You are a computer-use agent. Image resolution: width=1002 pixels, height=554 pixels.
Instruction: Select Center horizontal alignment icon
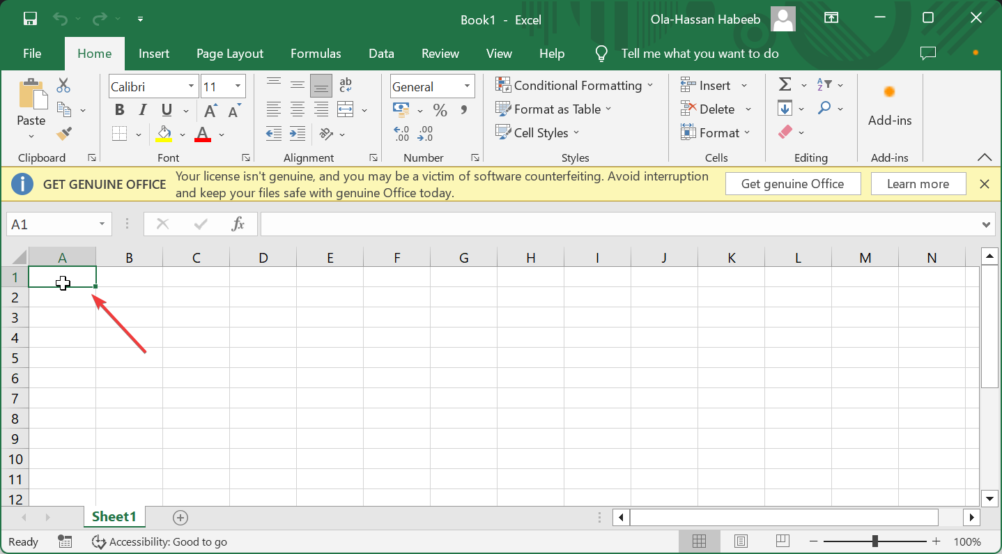(298, 109)
